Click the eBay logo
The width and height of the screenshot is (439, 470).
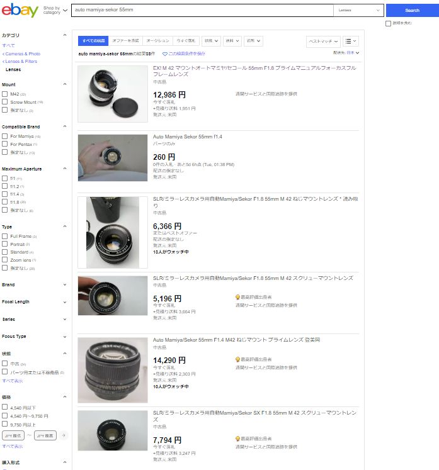[x=20, y=11]
